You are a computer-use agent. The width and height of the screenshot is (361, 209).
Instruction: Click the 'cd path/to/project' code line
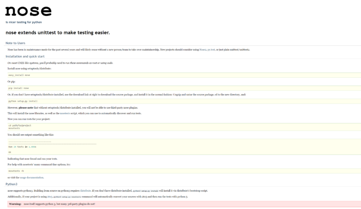20,126
